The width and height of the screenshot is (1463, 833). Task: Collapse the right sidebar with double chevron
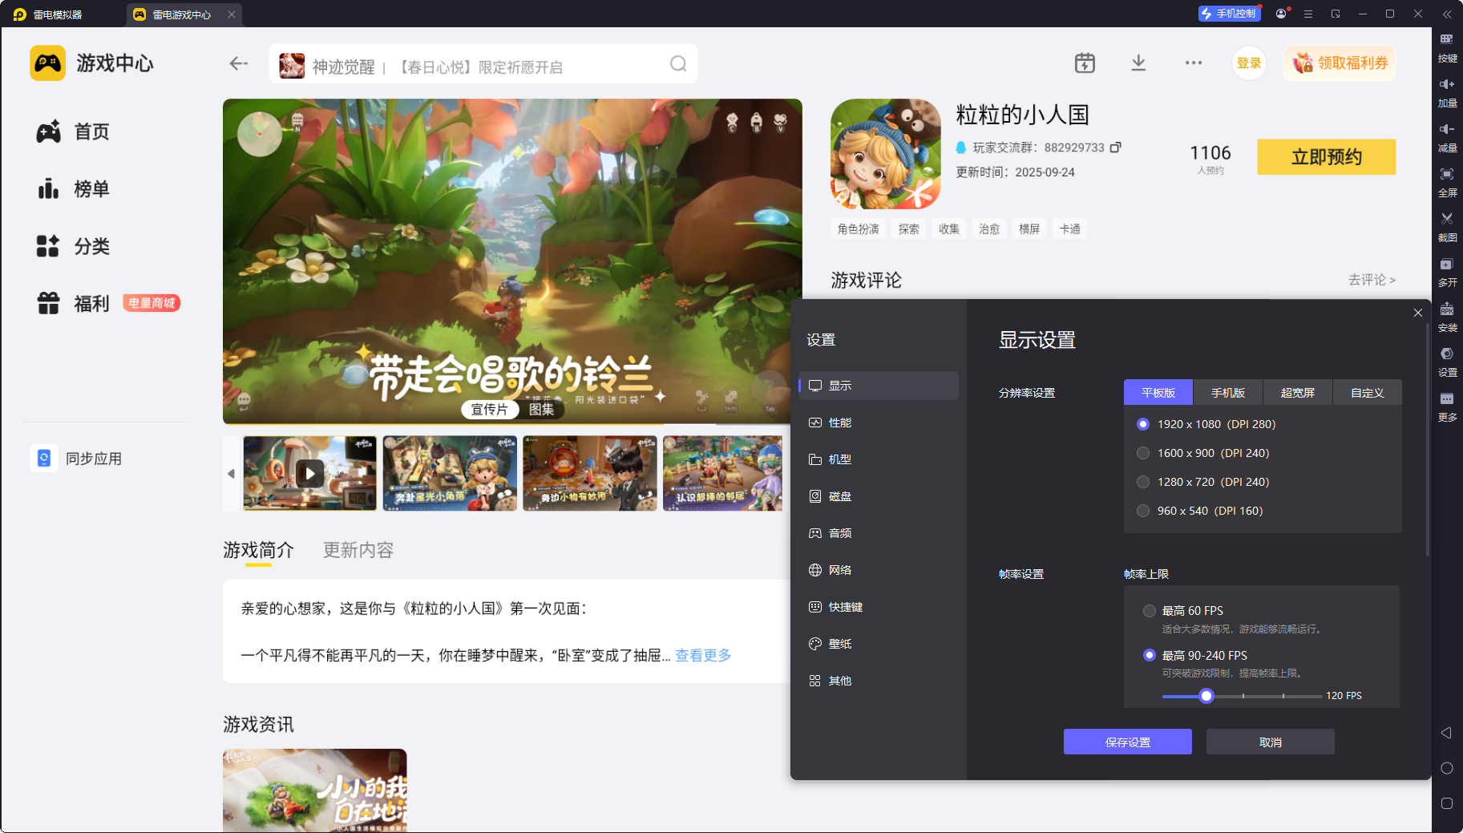pyautogui.click(x=1447, y=14)
